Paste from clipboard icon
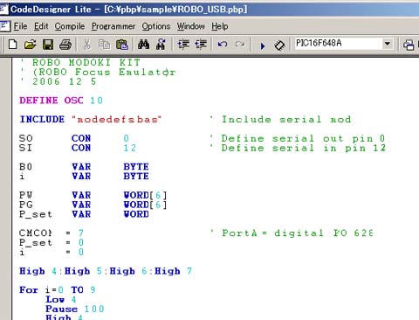 122,45
